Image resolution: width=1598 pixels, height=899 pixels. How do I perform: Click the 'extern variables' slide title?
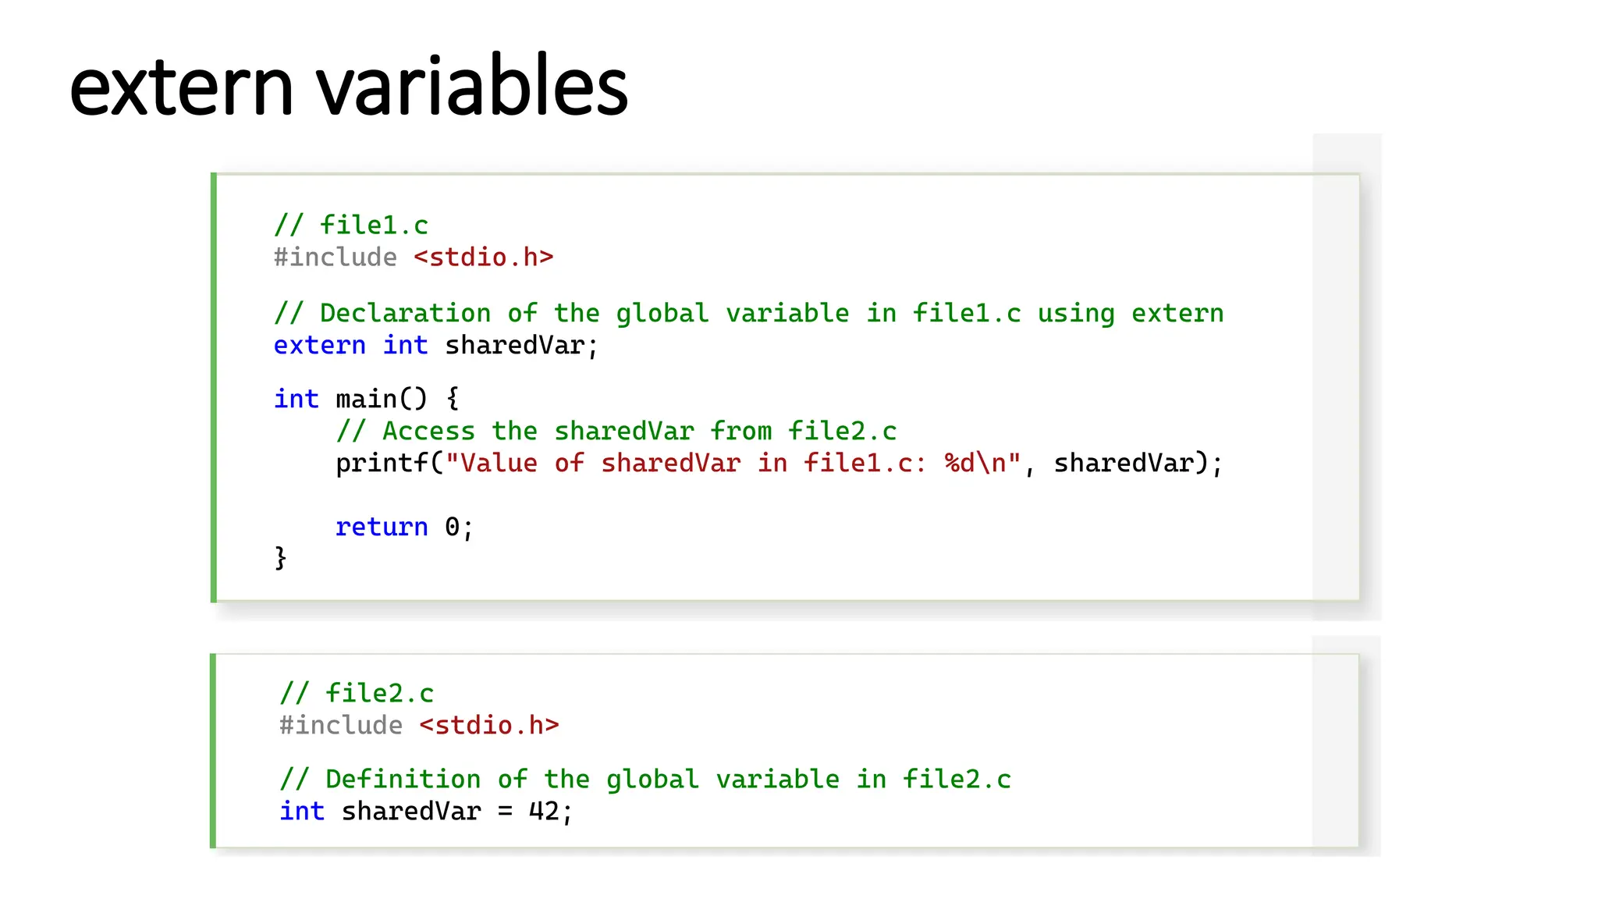[349, 84]
